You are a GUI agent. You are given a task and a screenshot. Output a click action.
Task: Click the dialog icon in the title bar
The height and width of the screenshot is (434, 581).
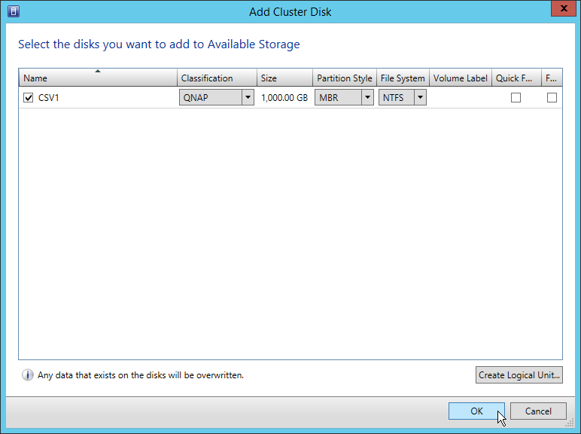pyautogui.click(x=13, y=11)
